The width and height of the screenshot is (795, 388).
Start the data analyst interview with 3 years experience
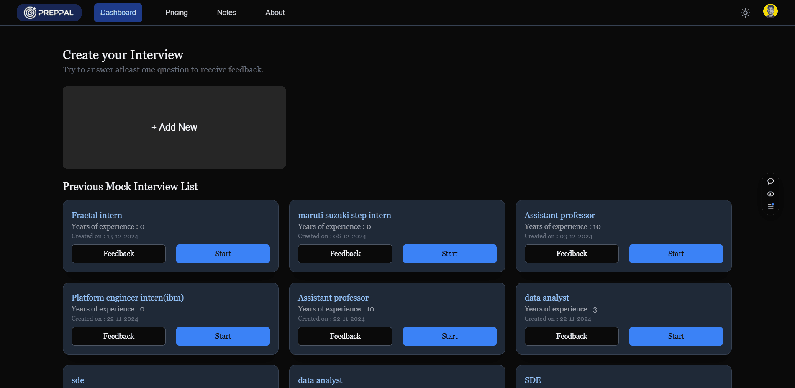[x=676, y=336]
